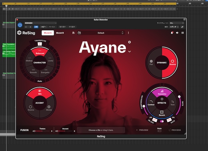Screen dimensions: 208x151
Task: Toggle the Effects power icon
Action: pyautogui.click(x=162, y=99)
